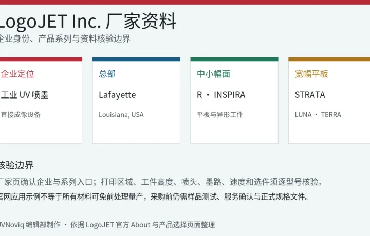The image size is (370, 236).
Task: Click the '直接成像设备' caption
Action: point(21,115)
